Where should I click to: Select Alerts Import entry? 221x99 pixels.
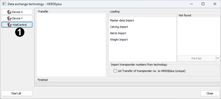[x=118, y=33]
